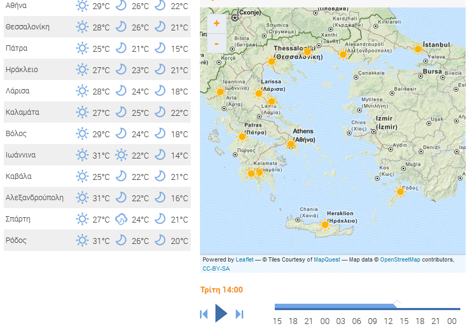Click the sun marker at Patras

click(242, 137)
